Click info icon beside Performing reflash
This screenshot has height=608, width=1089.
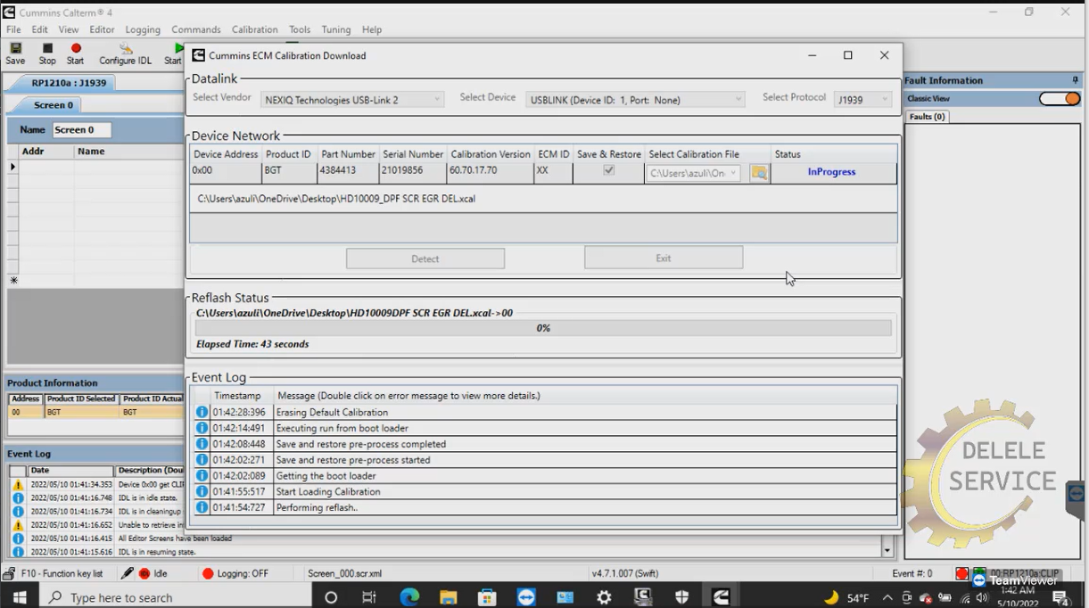(202, 507)
